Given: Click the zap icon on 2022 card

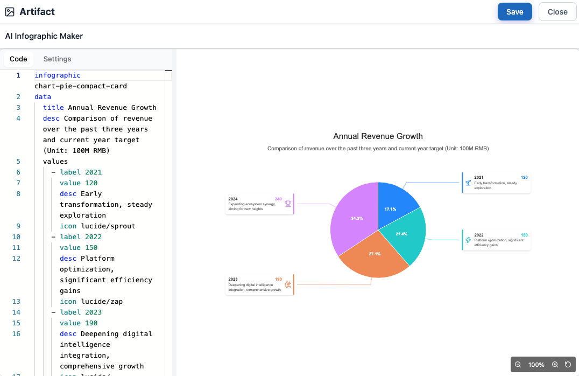Looking at the screenshot, I should (x=468, y=240).
